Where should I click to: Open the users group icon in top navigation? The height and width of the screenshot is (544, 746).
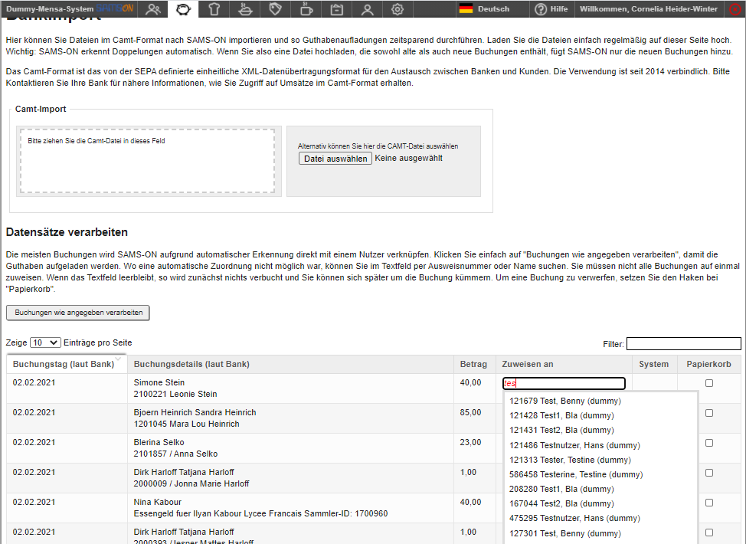(152, 9)
